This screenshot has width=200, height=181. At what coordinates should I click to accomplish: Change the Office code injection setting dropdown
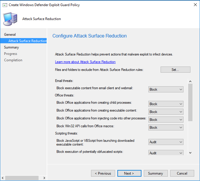point(166,120)
